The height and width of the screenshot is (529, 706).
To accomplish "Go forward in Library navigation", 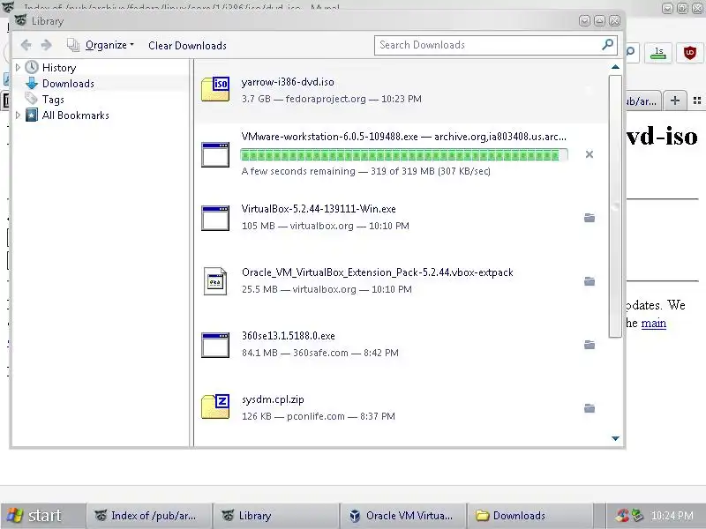I will pyautogui.click(x=46, y=45).
